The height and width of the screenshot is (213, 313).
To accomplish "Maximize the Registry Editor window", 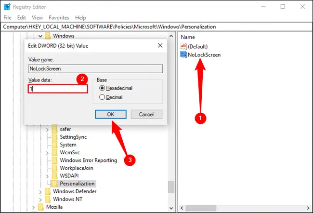I will (283, 7).
